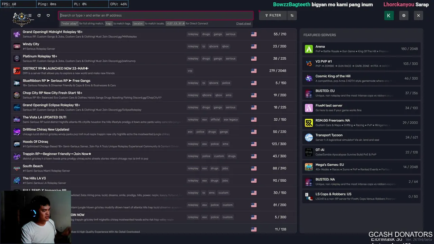The image size is (434, 244).
Task: Click the RSM.GG Freeroam: NA icon
Action: coord(309,123)
